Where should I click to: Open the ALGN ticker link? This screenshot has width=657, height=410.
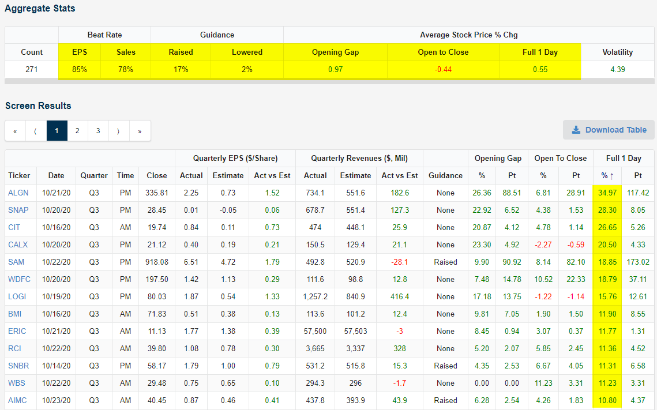pos(18,193)
